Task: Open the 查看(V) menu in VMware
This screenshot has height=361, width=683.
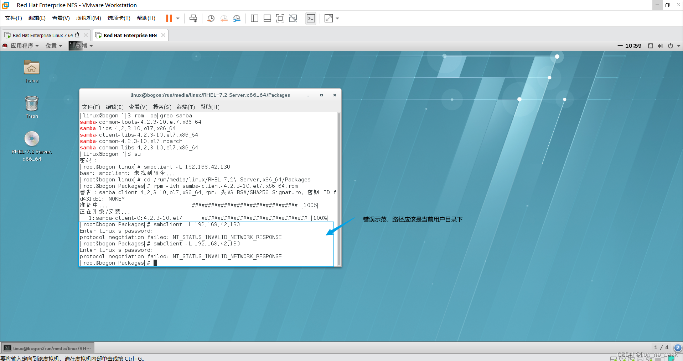Action: click(61, 18)
